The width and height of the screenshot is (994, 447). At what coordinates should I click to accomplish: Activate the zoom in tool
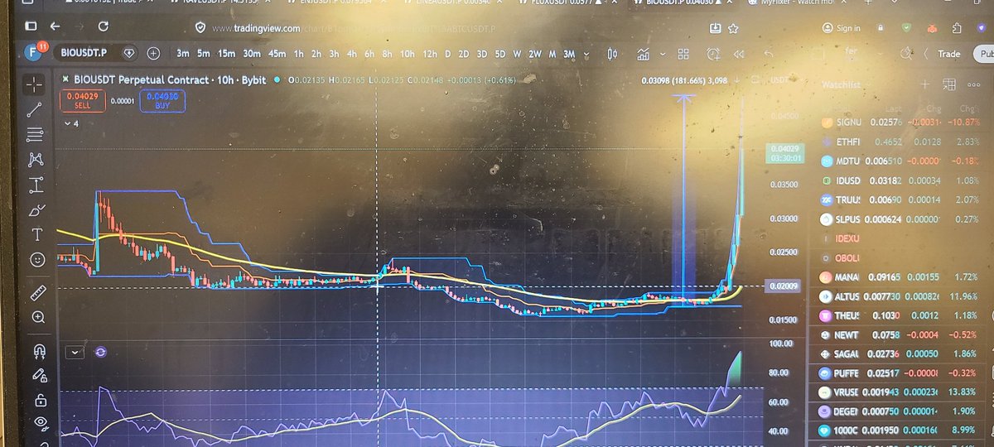(38, 317)
